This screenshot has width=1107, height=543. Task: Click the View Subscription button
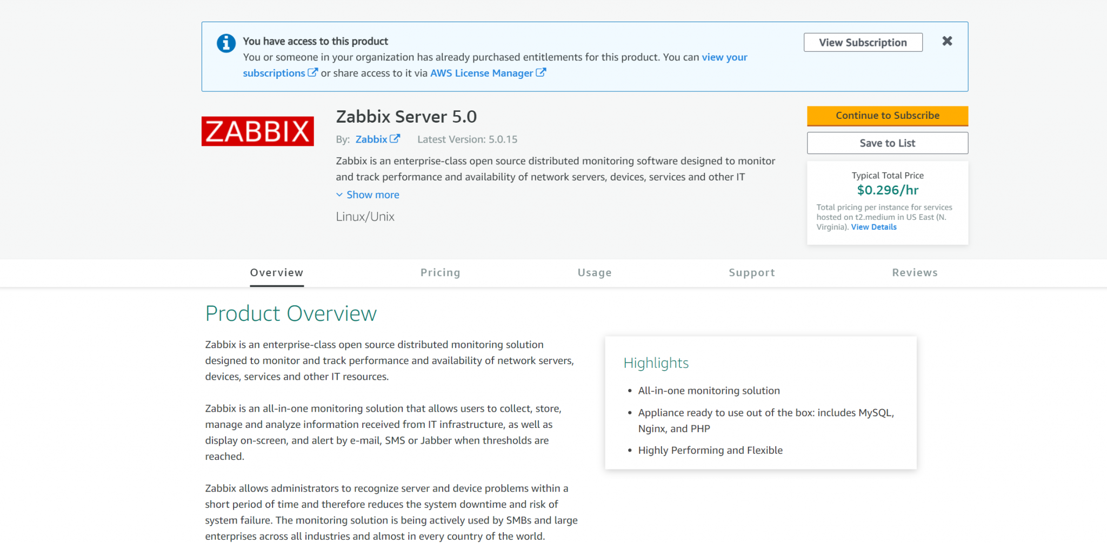tap(863, 42)
